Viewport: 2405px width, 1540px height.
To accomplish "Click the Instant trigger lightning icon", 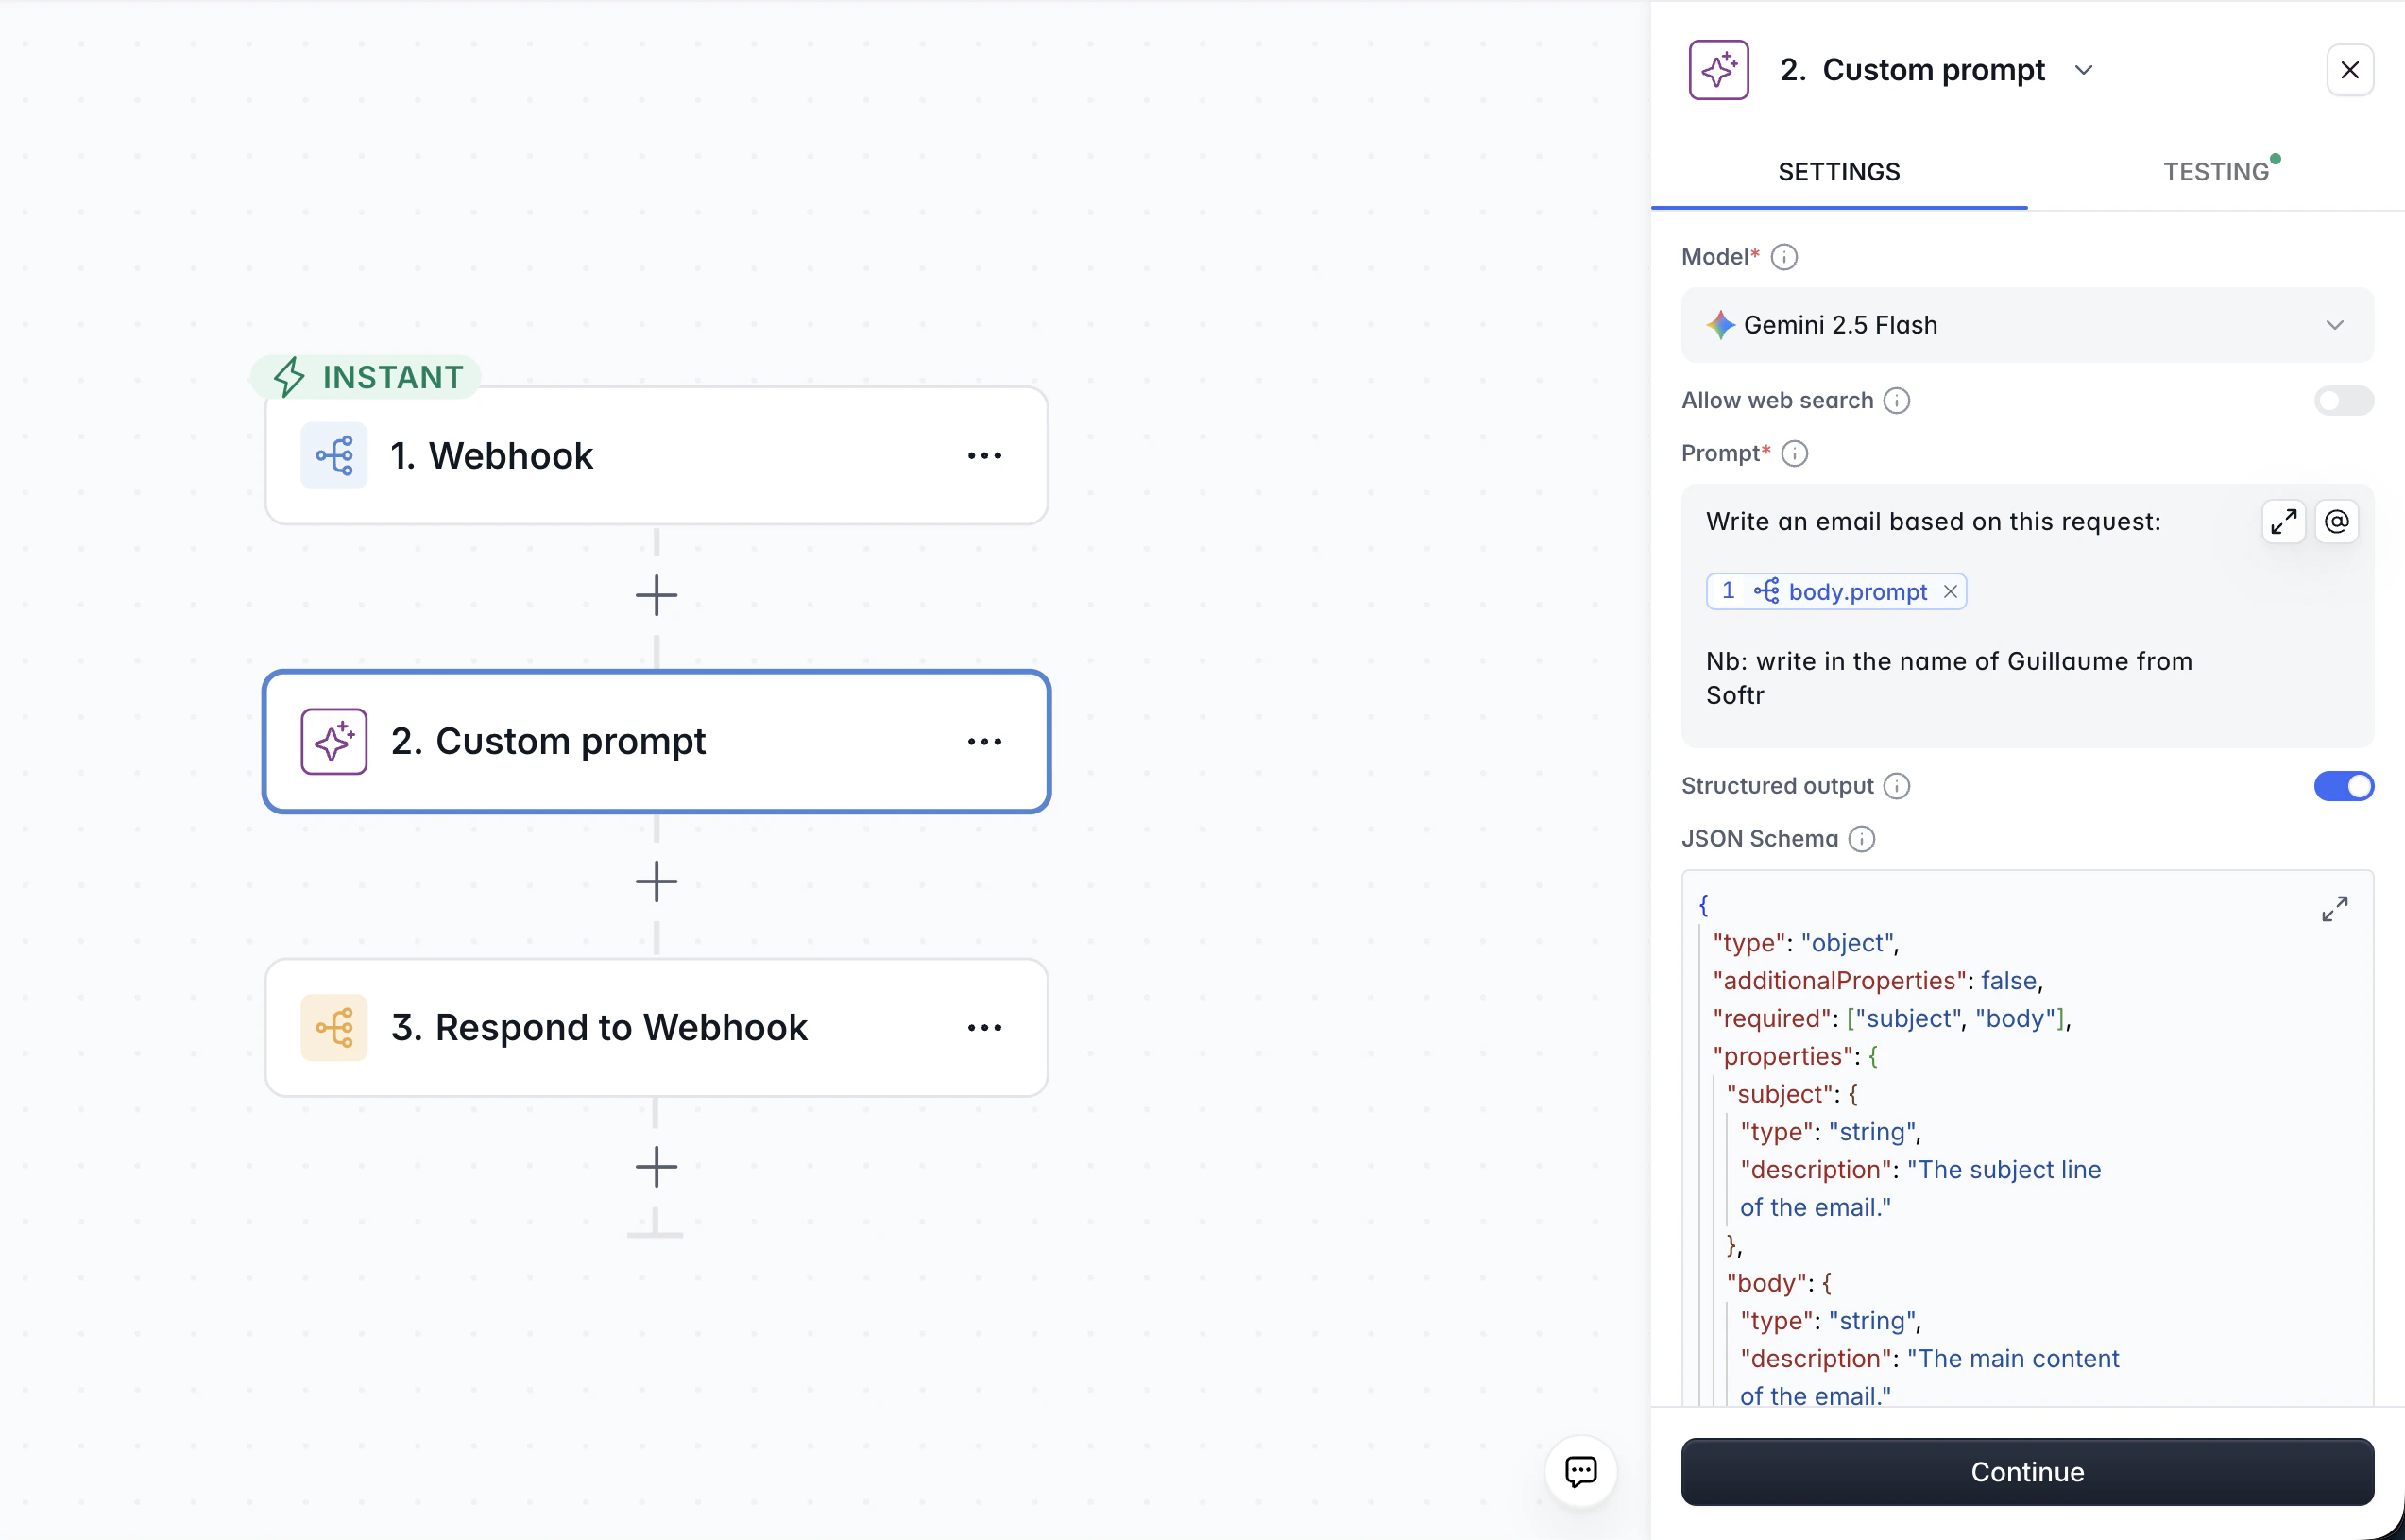I will pos(290,376).
